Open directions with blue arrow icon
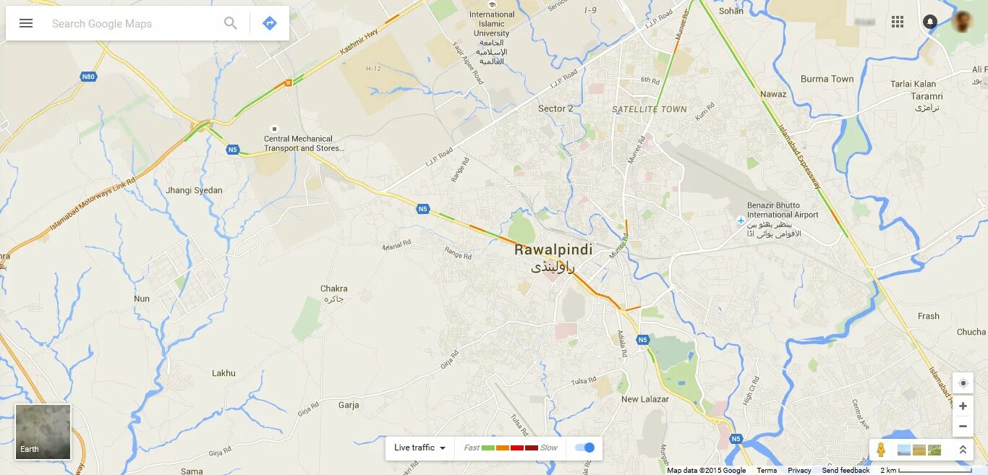The image size is (988, 475). [x=270, y=23]
